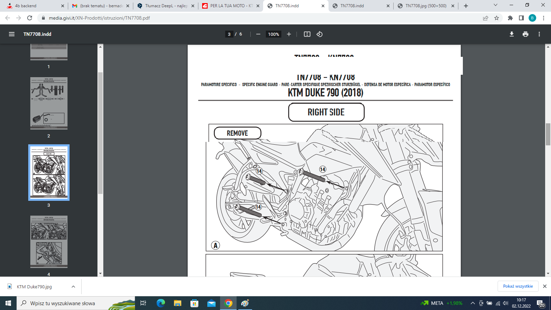Switch to the Gmail (brak tematu) tab

(100, 6)
